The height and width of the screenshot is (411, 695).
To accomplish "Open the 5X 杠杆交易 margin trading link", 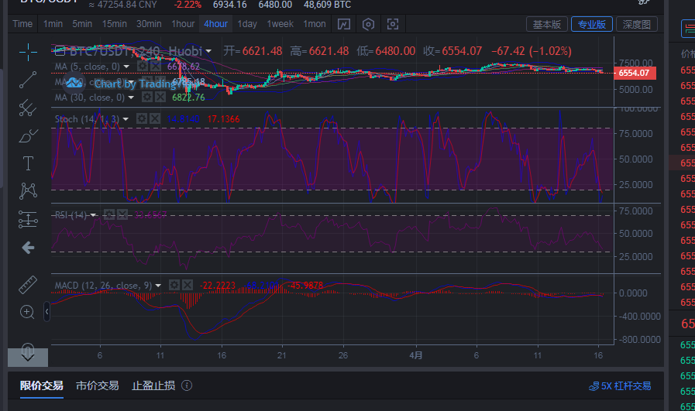I will [620, 386].
